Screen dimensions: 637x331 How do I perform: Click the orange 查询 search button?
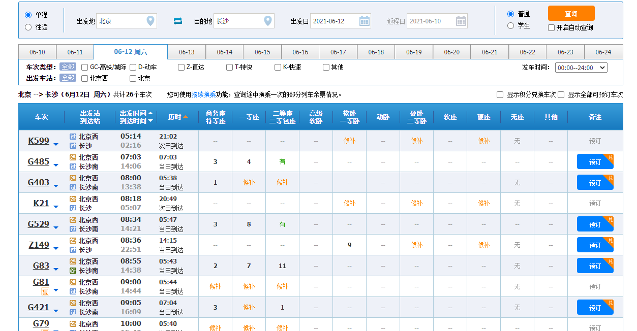pyautogui.click(x=571, y=14)
